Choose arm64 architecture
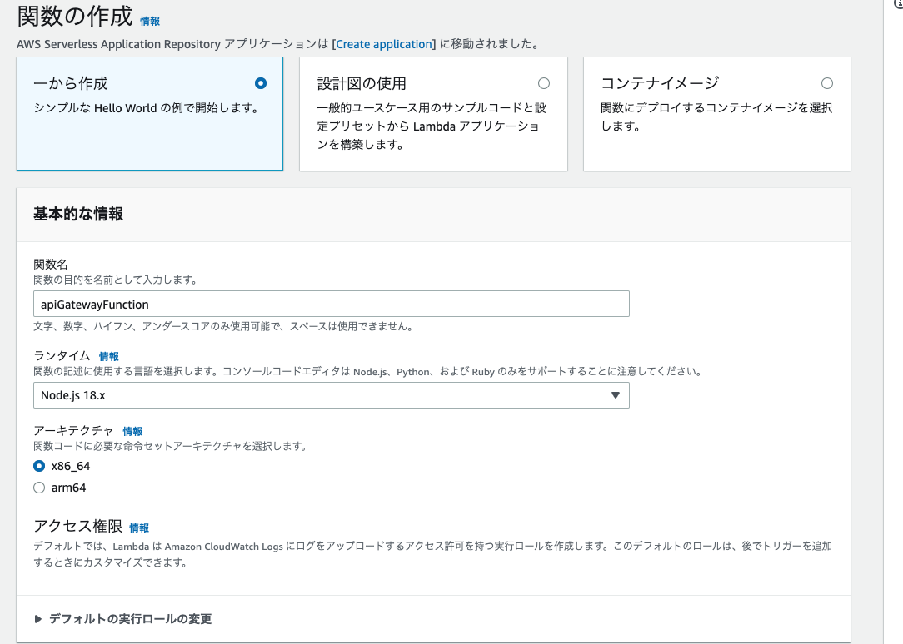Screen dimensions: 903x644 (39, 488)
